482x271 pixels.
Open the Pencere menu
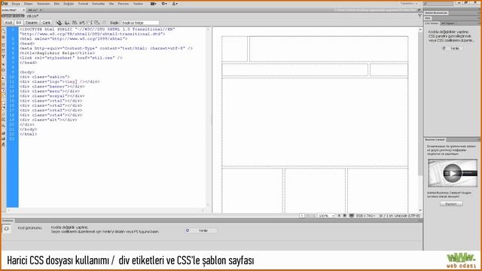[124, 4]
